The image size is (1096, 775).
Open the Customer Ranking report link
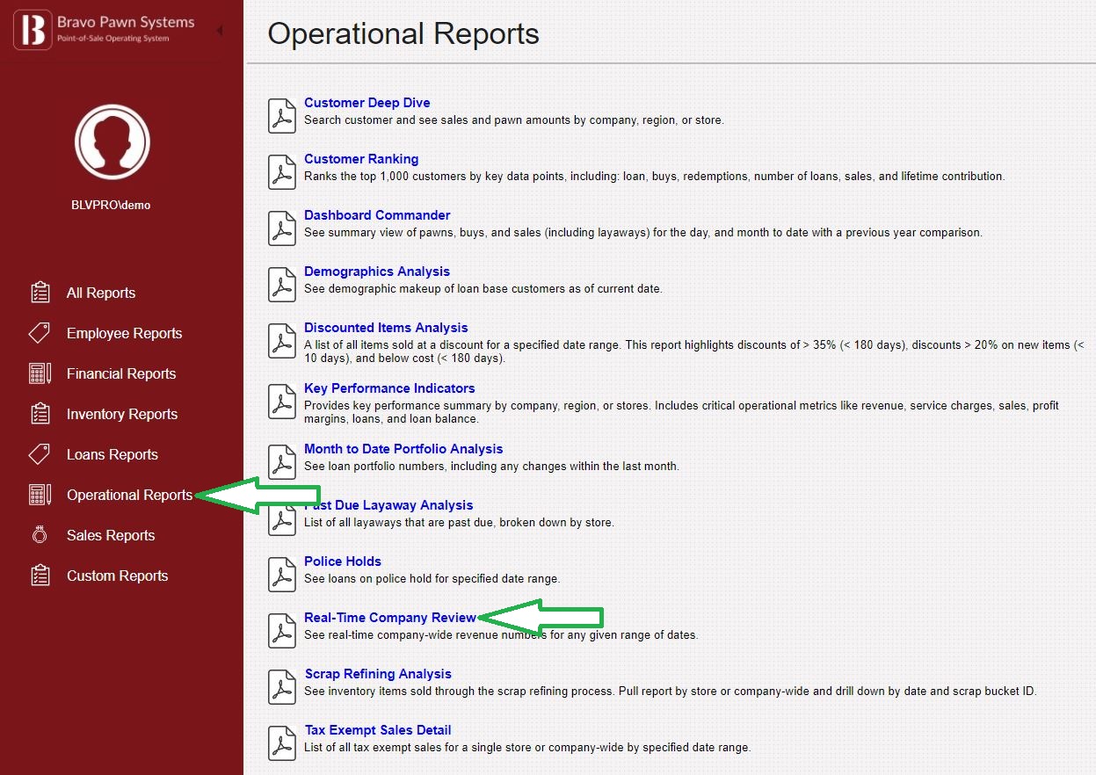tap(361, 159)
